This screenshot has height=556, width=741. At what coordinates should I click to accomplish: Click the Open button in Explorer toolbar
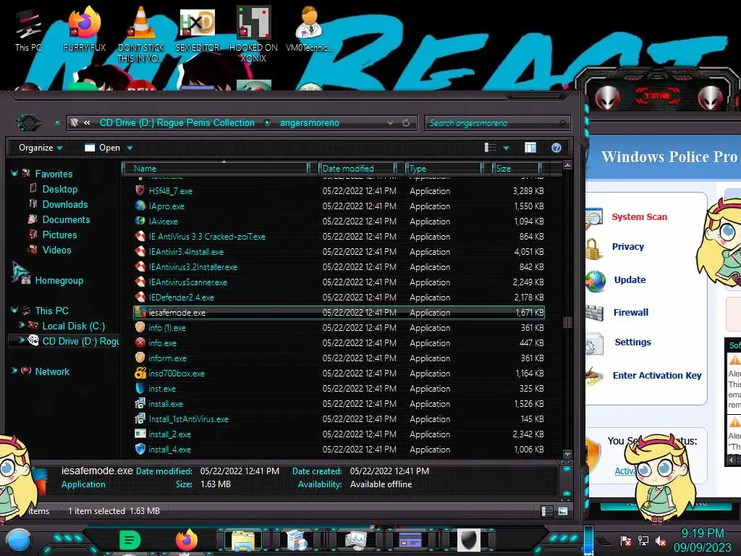point(103,148)
